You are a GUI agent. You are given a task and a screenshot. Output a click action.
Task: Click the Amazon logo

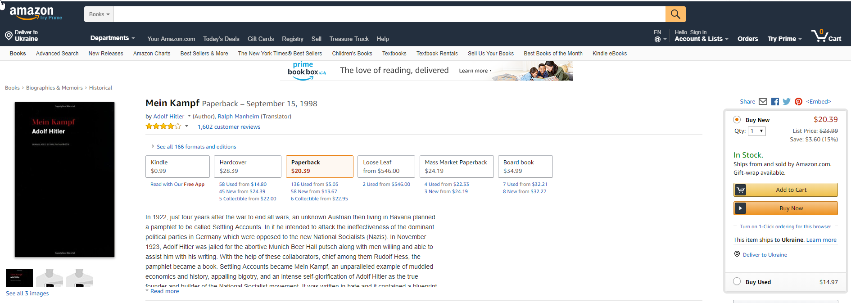click(32, 13)
